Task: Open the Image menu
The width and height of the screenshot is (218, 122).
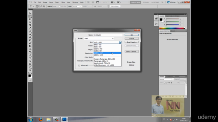Action: click(45, 2)
